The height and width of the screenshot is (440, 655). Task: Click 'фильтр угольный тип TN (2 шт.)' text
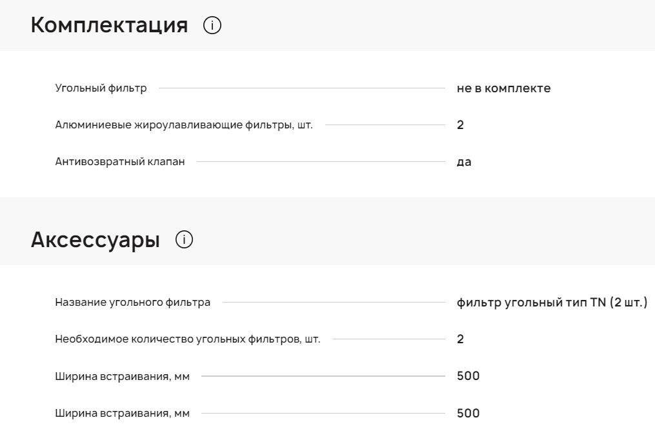(551, 302)
